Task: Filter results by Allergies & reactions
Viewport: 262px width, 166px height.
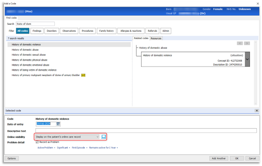Action: coord(131,31)
